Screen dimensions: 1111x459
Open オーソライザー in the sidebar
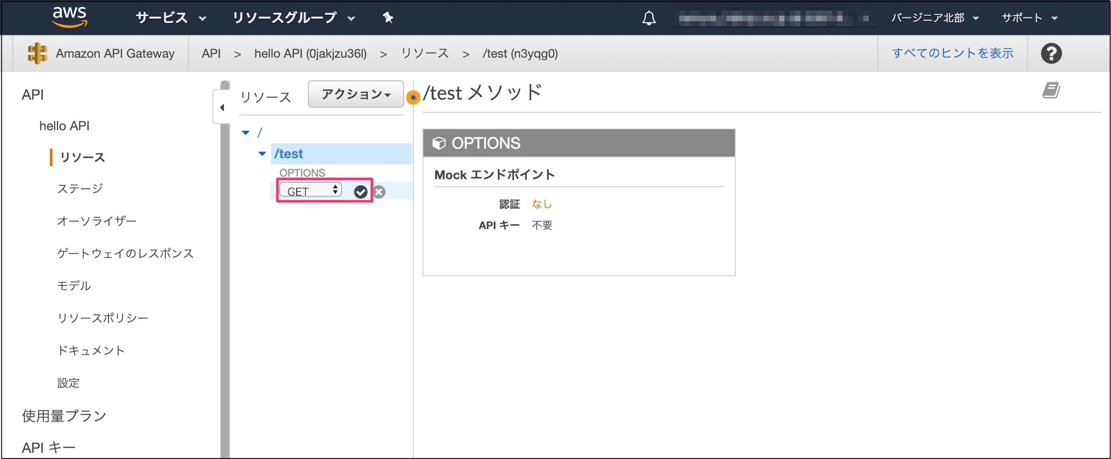point(97,221)
